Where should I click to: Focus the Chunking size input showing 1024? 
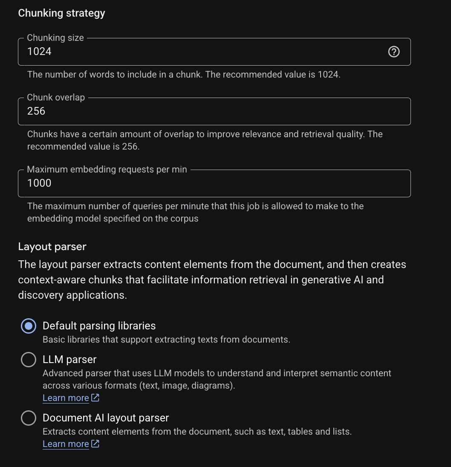214,52
